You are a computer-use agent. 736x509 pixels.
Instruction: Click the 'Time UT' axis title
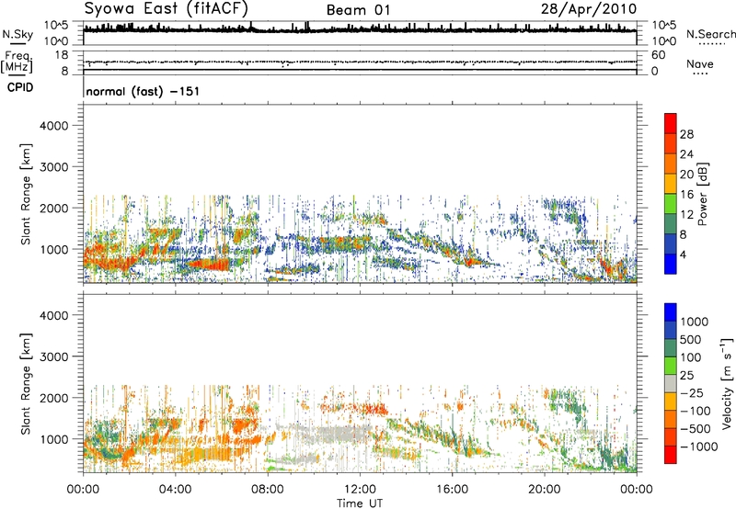360,503
